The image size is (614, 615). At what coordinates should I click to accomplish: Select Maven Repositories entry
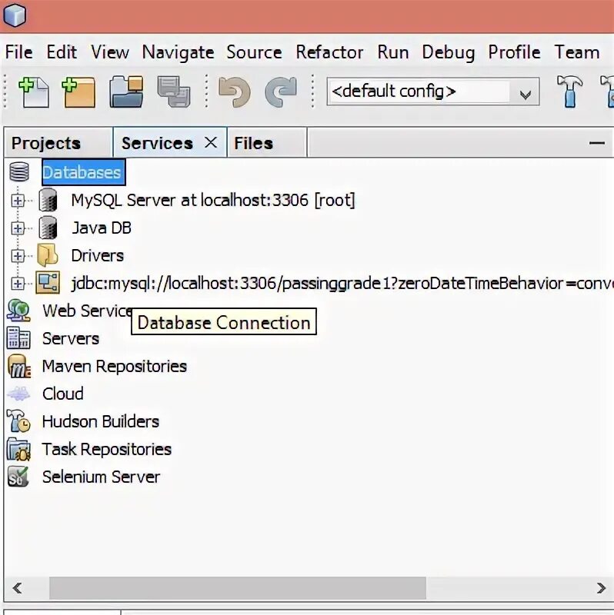114,367
